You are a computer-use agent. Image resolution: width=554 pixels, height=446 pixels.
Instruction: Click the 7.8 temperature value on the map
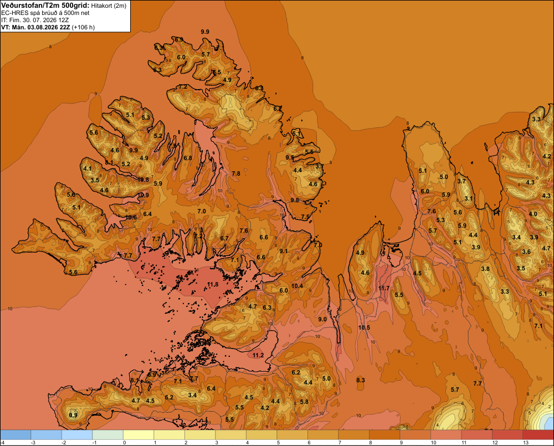236,173
